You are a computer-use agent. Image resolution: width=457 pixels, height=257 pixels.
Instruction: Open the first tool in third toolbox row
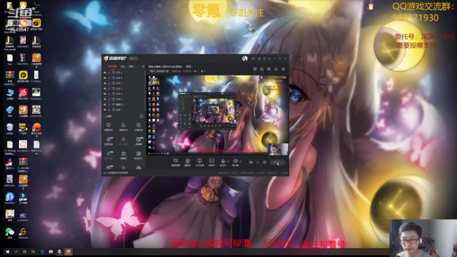(109, 155)
